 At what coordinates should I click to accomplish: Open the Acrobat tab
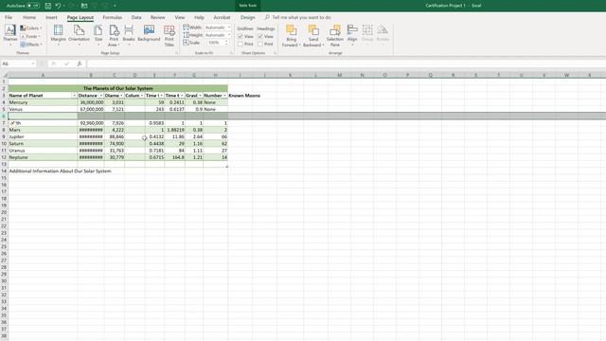222,17
